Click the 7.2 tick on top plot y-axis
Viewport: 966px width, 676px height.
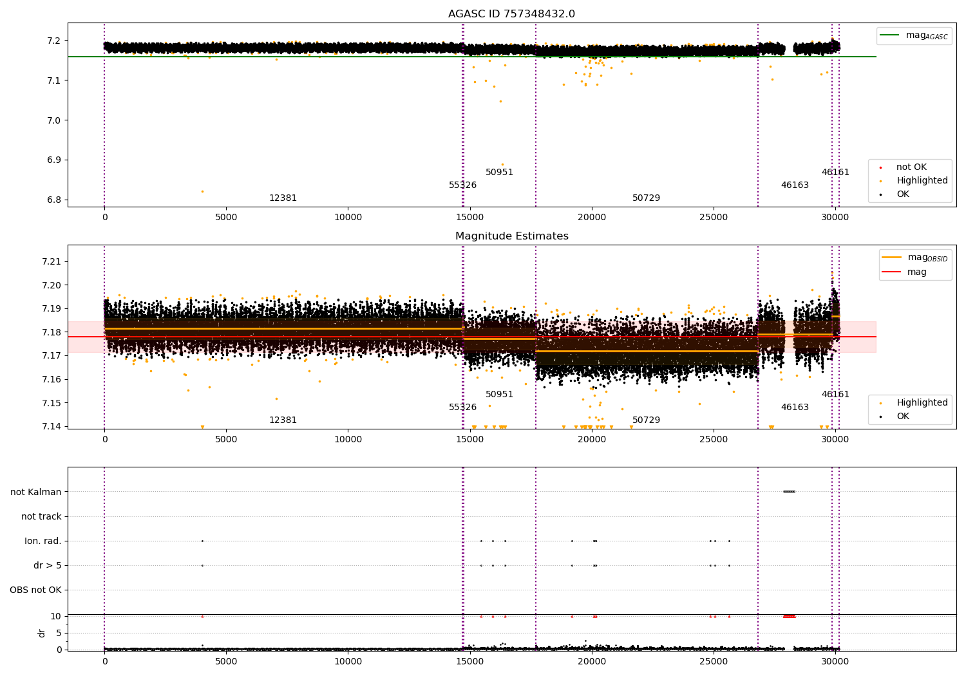pyautogui.click(x=53, y=41)
